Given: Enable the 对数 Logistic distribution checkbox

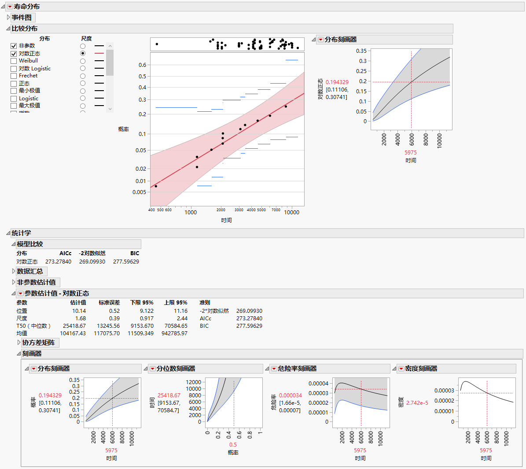Looking at the screenshot, I should pos(14,69).
